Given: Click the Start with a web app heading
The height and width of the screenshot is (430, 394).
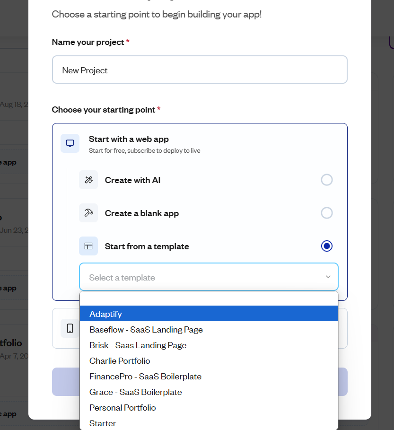Looking at the screenshot, I should (x=129, y=139).
